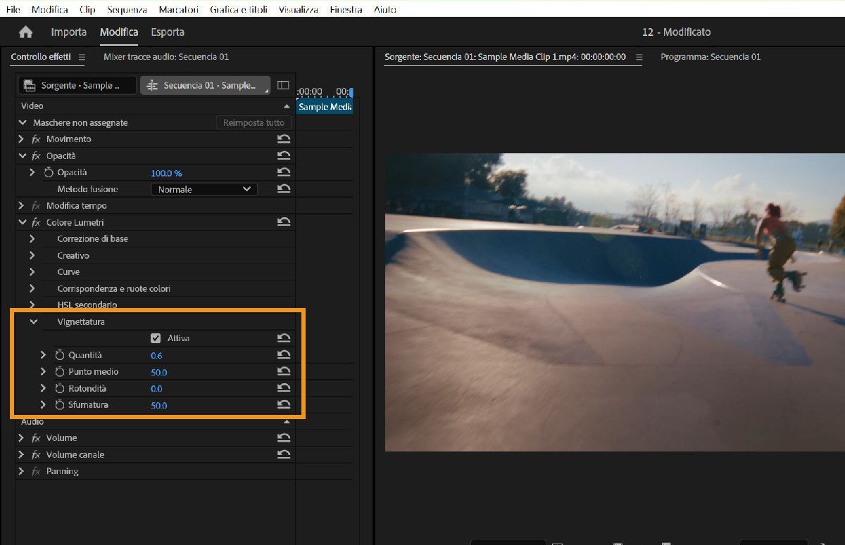This screenshot has width=845, height=545.
Task: Toggle the fx switch for Panning
Action: coord(36,471)
